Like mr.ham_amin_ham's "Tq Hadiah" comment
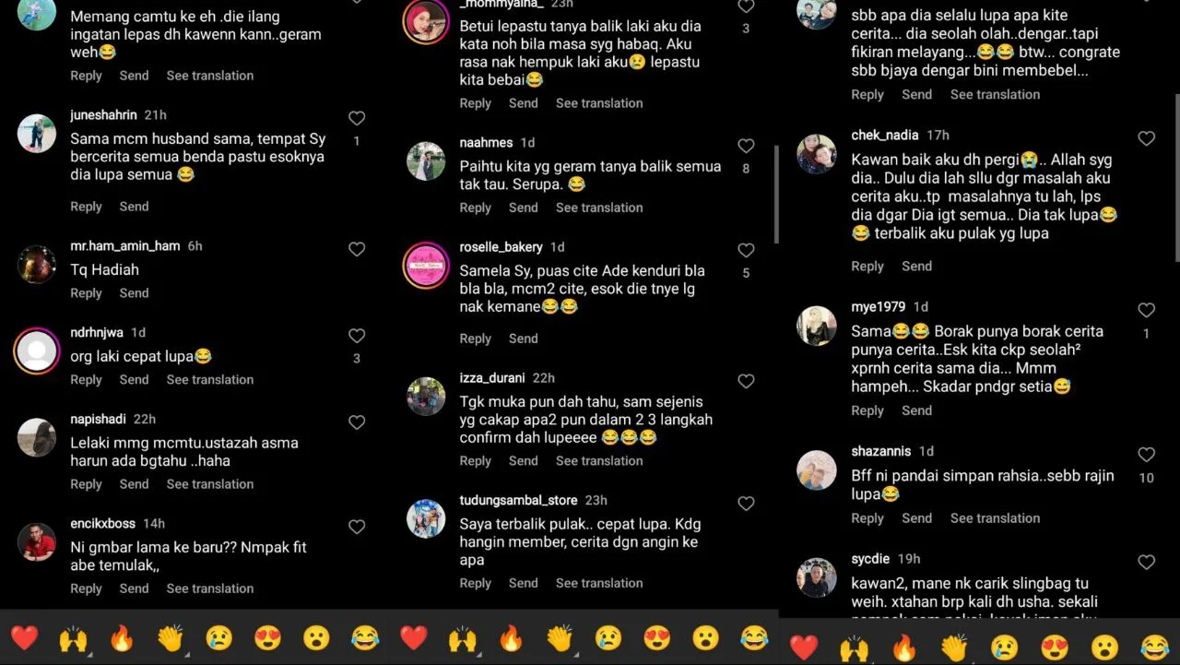 [x=357, y=249]
